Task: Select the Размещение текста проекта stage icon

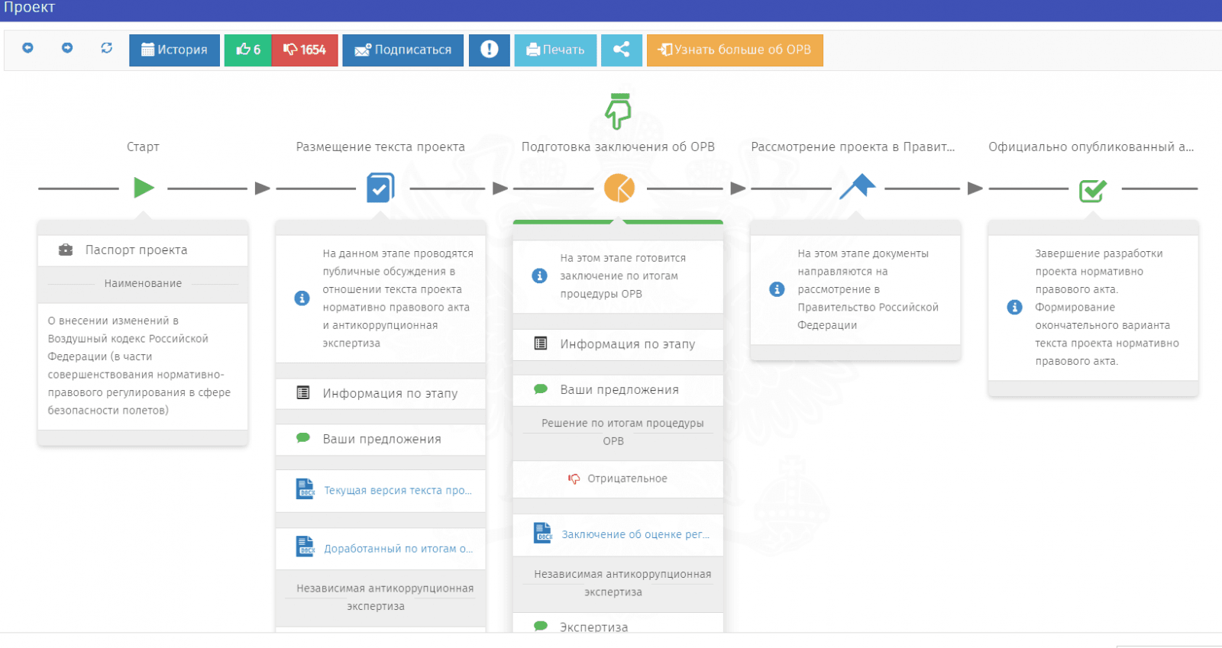Action: click(380, 188)
